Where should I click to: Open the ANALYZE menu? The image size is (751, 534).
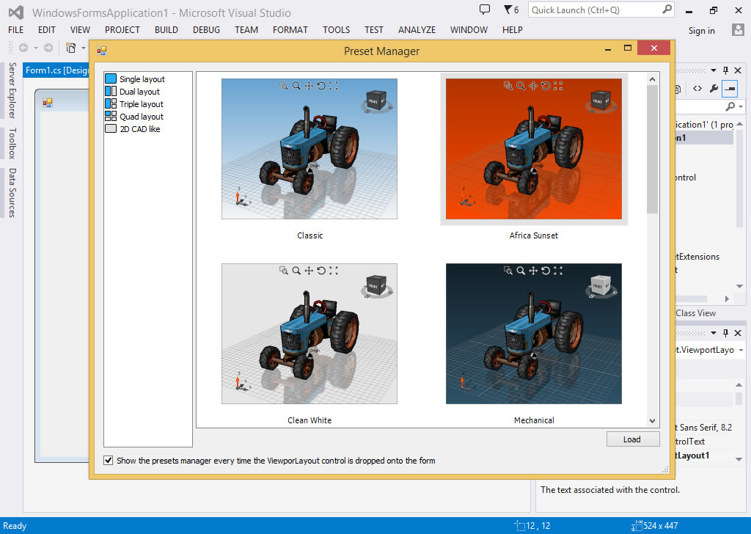(417, 29)
